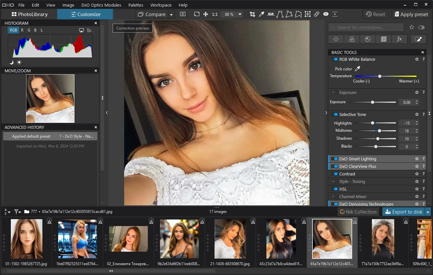Open the Local Adjustments brush icon
The height and width of the screenshot is (275, 433).
point(418,39)
